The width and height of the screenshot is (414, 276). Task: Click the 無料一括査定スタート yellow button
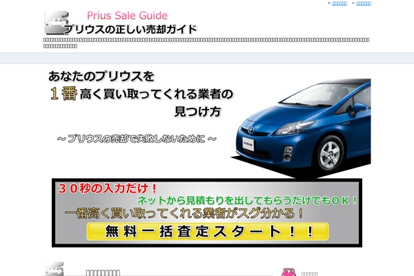[208, 232]
